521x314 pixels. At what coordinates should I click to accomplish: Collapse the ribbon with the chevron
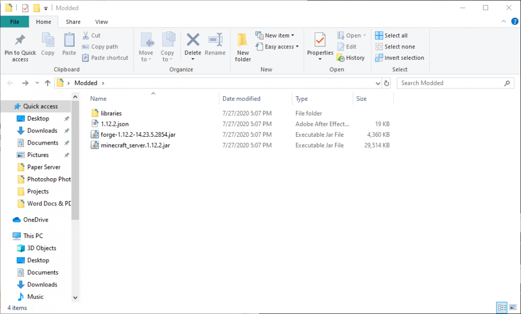click(504, 22)
